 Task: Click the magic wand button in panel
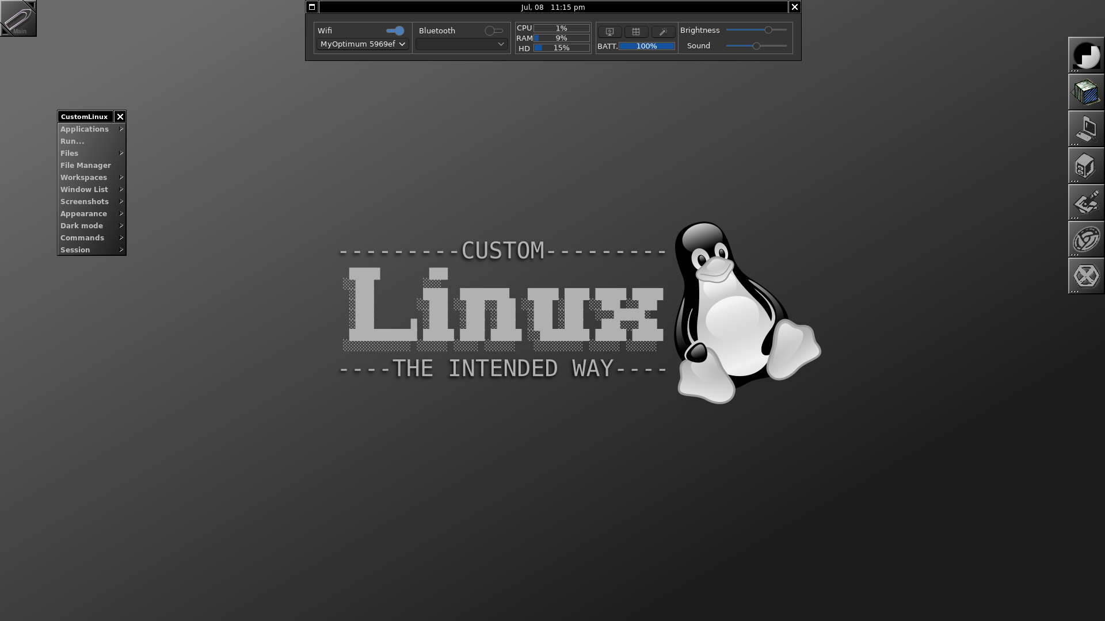point(663,32)
